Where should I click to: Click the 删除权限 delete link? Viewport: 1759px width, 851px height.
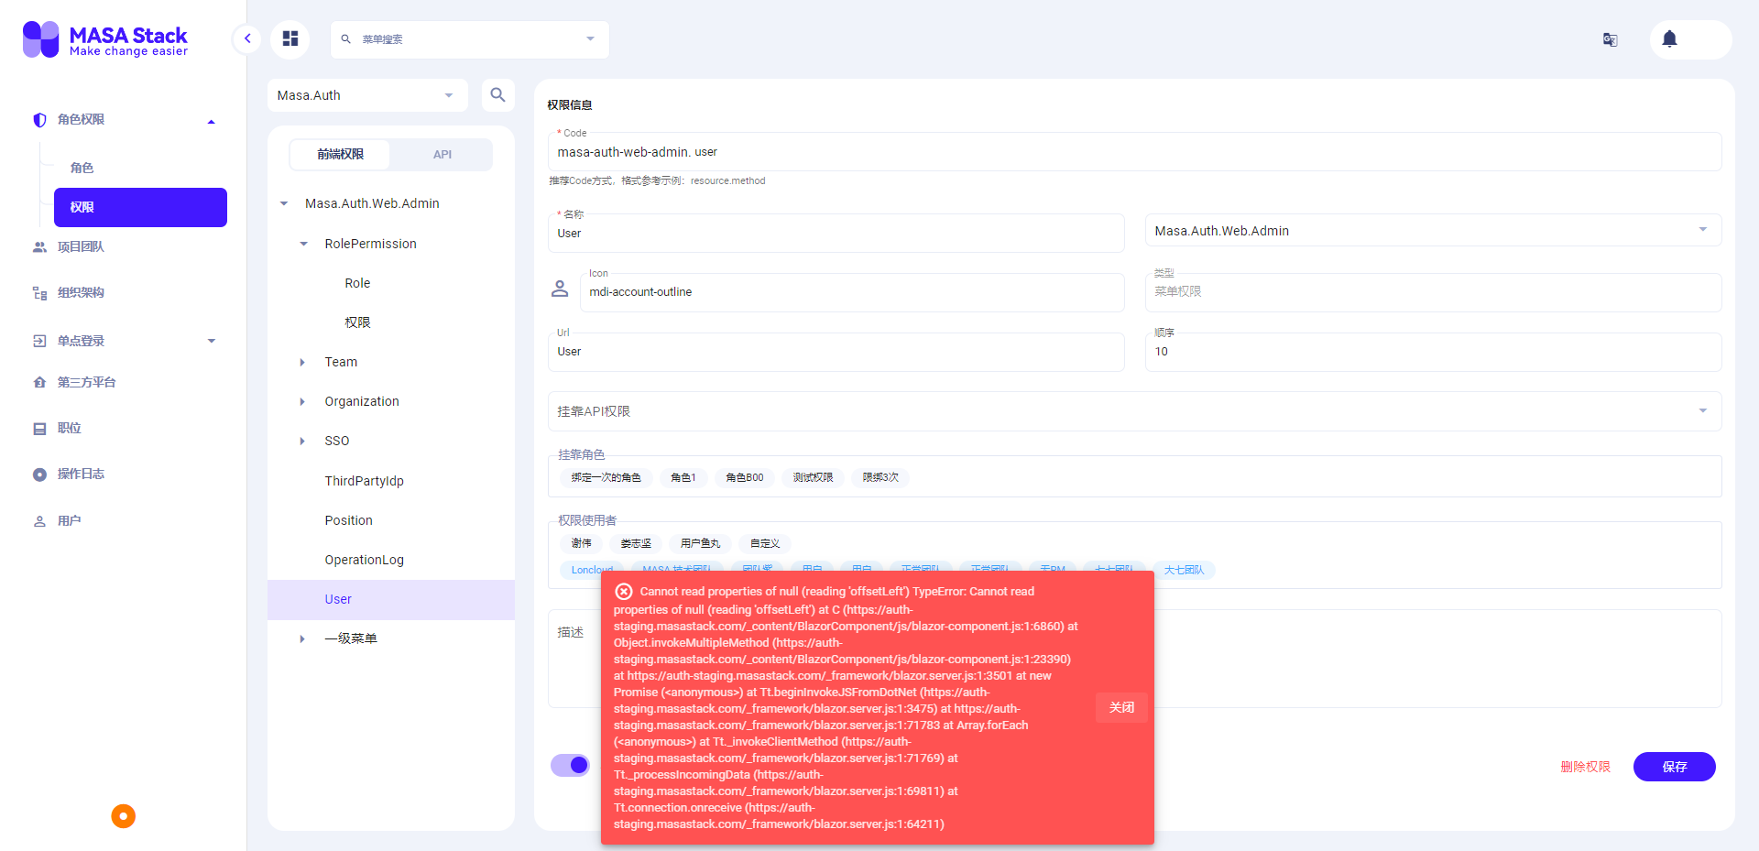pos(1585,767)
